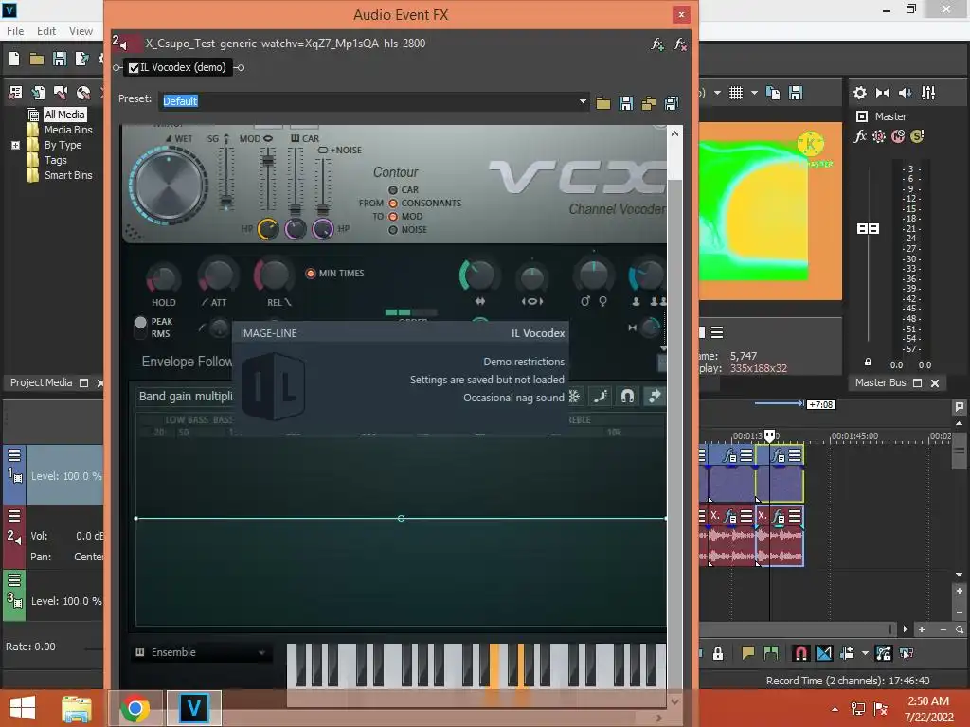Open the Preset dropdown arrow
Image resolution: width=970 pixels, height=727 pixels.
(x=583, y=101)
